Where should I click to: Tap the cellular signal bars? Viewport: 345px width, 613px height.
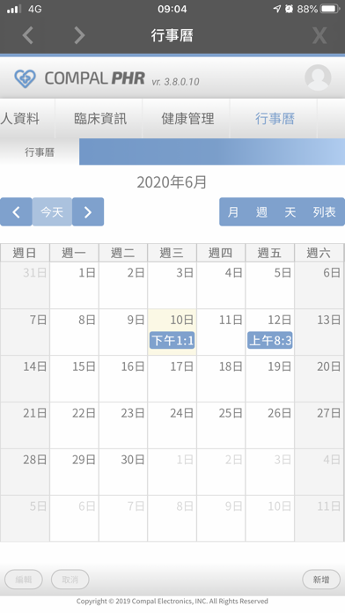pos(14,9)
